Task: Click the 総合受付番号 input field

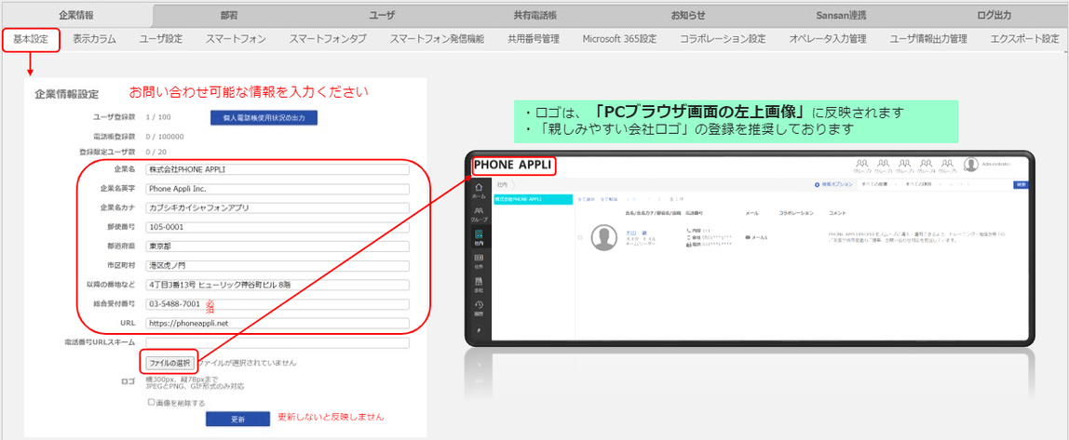Action: tap(277, 304)
